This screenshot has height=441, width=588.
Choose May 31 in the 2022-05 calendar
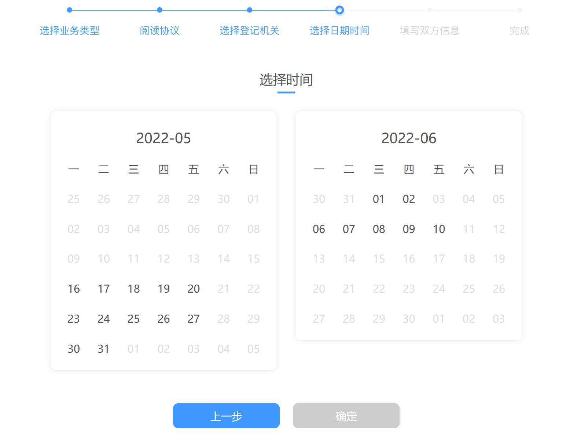point(104,349)
